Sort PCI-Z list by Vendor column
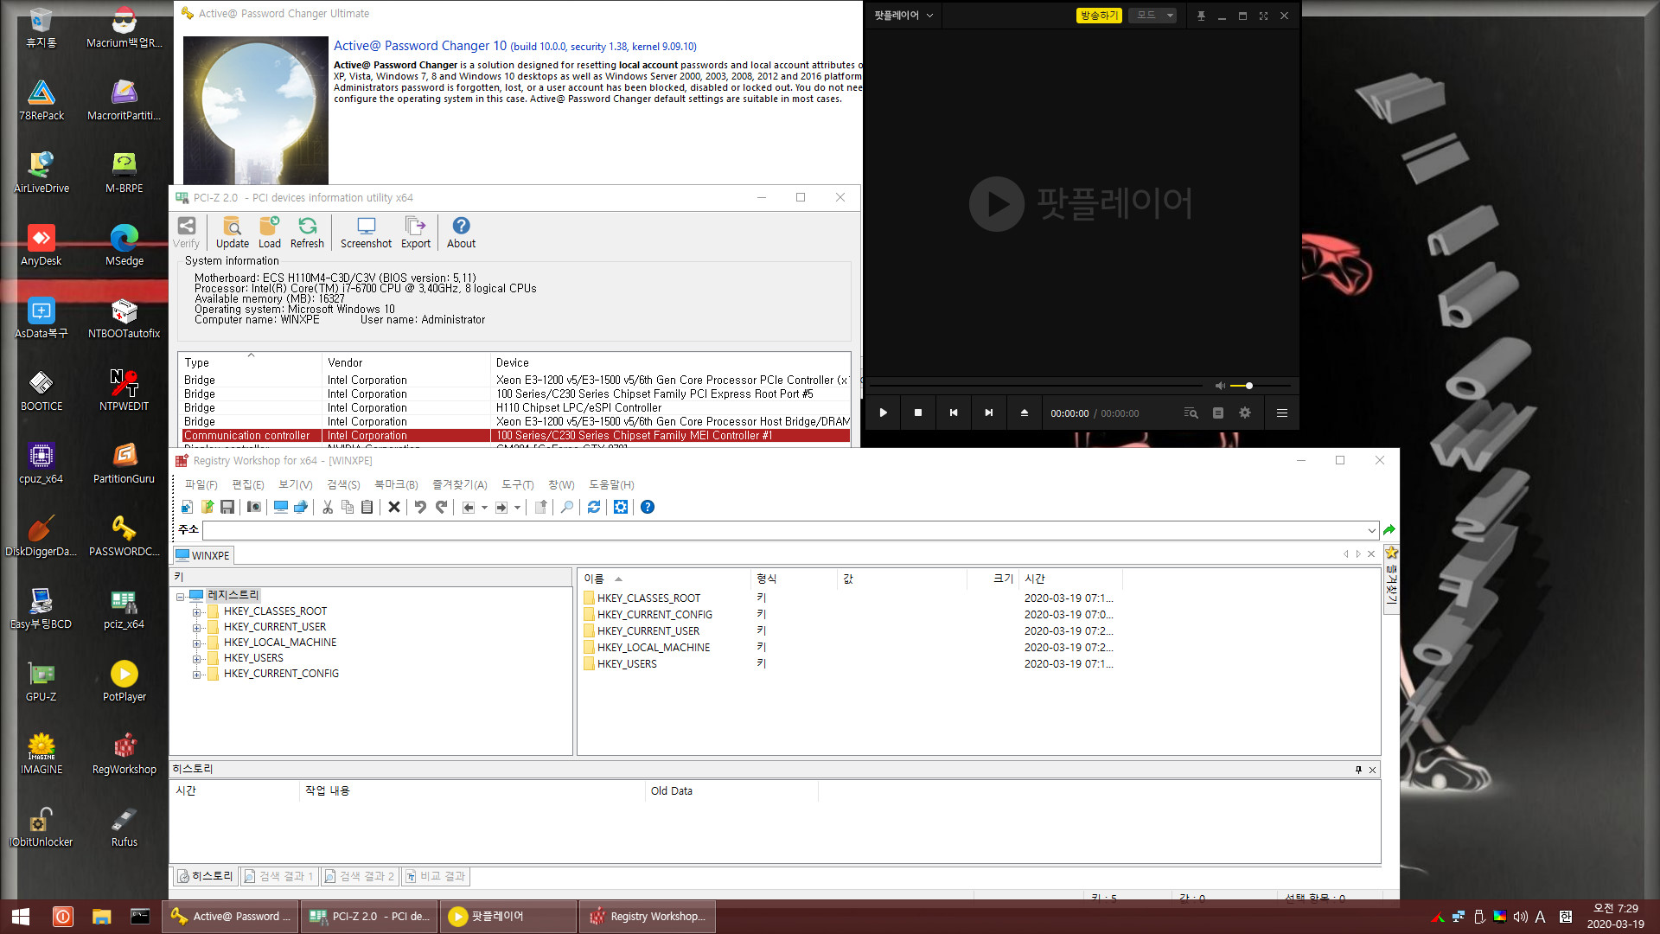This screenshot has width=1660, height=934. [405, 362]
